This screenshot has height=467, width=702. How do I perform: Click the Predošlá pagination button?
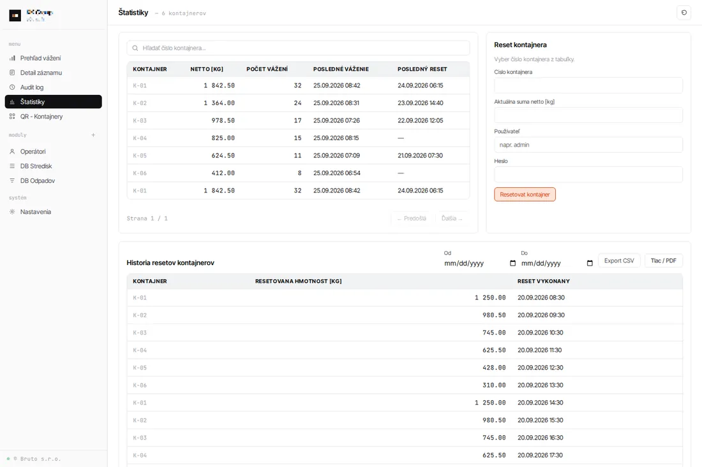tap(412, 219)
